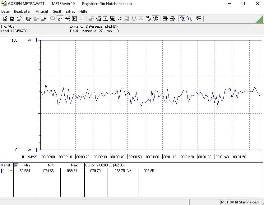
Task: Click the crosshair XY display icon
Action: point(67,19)
